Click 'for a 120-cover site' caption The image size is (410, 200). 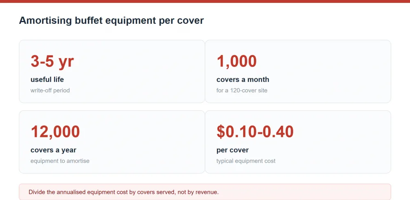[242, 91]
